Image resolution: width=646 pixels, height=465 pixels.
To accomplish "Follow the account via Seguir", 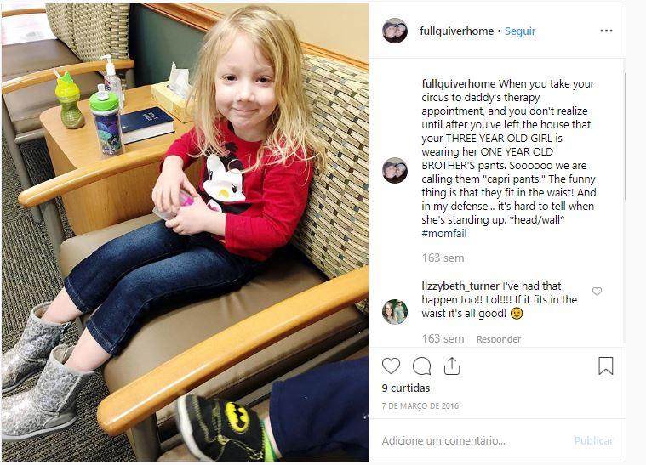I will pos(520,31).
